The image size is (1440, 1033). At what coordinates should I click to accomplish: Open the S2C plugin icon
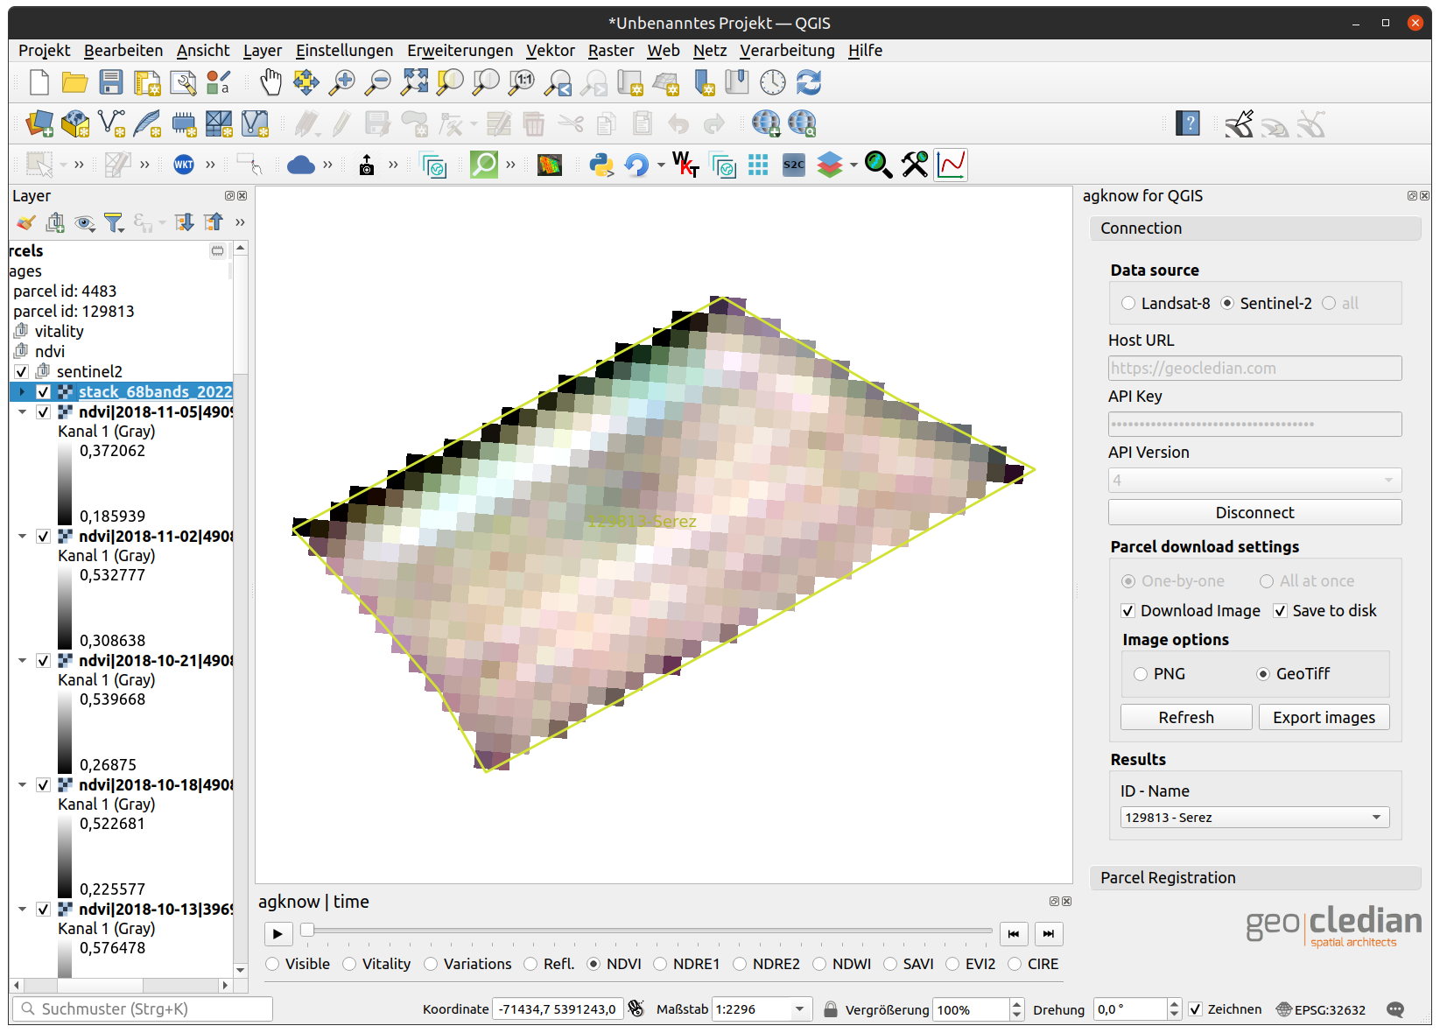pyautogui.click(x=794, y=165)
